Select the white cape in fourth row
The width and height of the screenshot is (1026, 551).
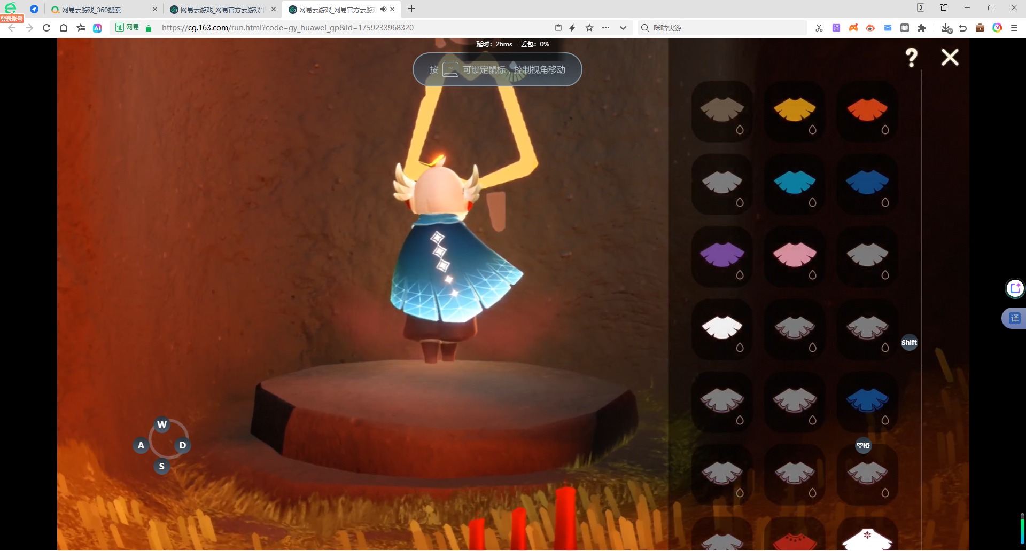[x=722, y=328]
